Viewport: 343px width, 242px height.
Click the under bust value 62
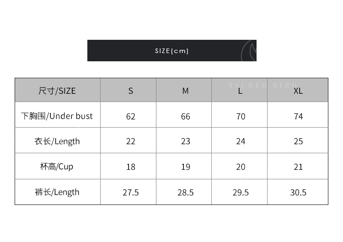pos(131,116)
